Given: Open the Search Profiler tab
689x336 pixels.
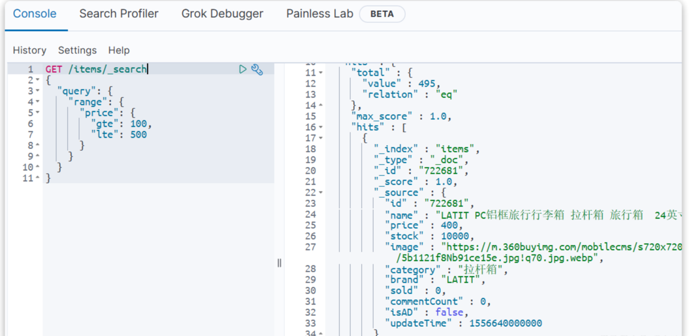Looking at the screenshot, I should 119,14.
